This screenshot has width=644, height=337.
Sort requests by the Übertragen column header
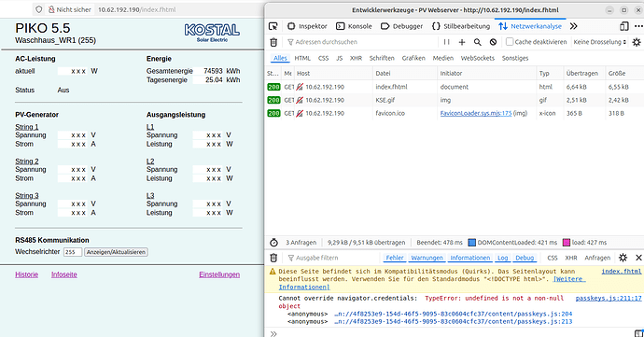[x=583, y=73]
